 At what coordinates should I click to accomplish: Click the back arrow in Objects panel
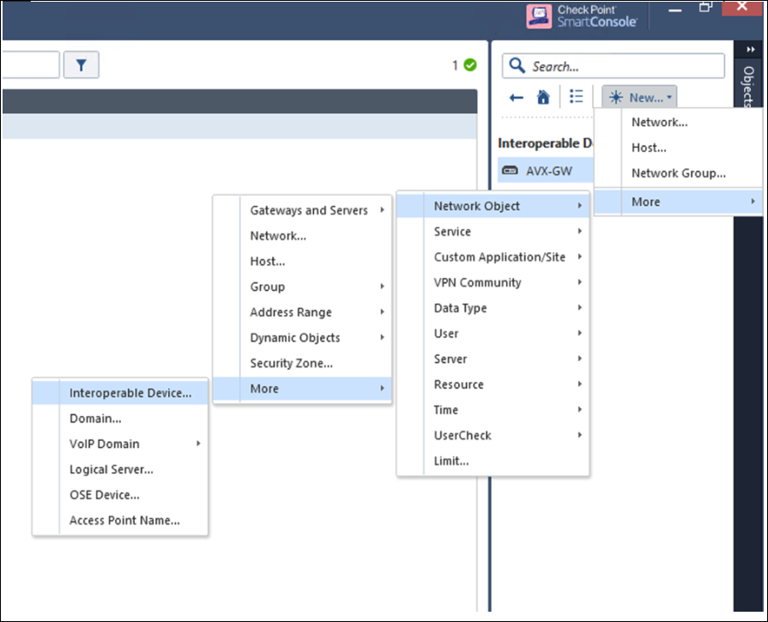tap(517, 98)
